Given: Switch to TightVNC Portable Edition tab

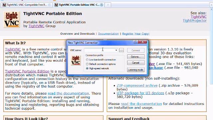Looking at the screenshot, I should coord(79,5).
